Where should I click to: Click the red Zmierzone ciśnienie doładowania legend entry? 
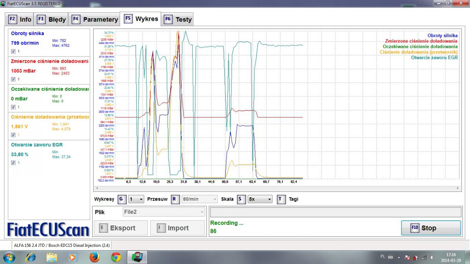point(422,41)
